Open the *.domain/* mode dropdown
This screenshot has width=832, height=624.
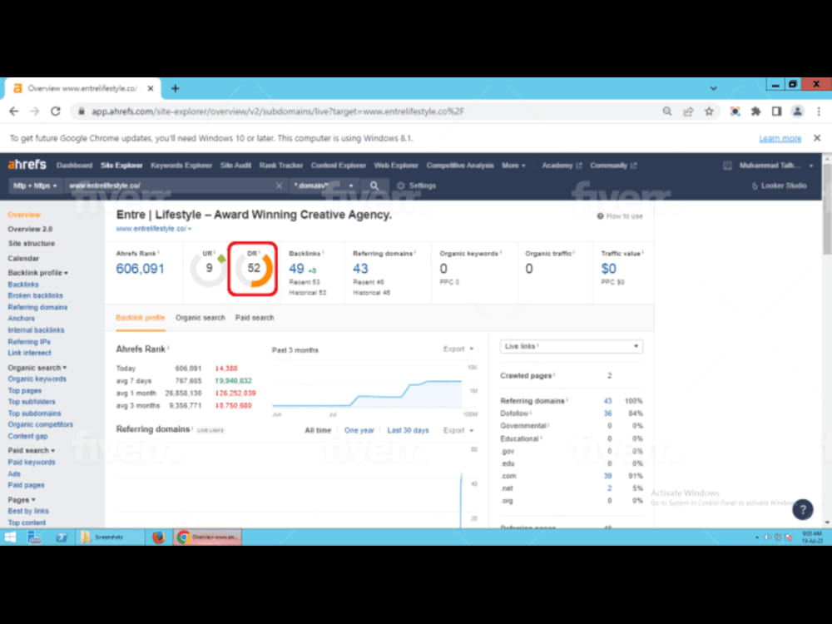[324, 186]
